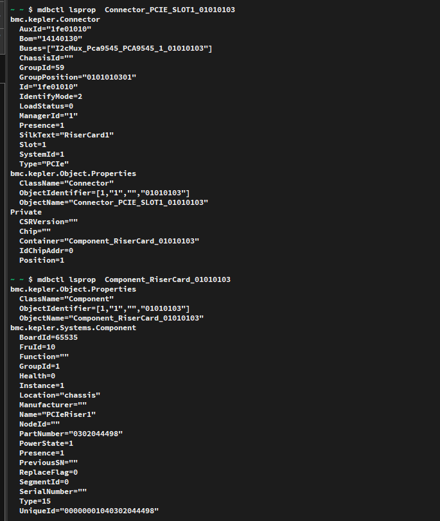
Task: Click the BoardId=65535 line
Action: point(48,337)
